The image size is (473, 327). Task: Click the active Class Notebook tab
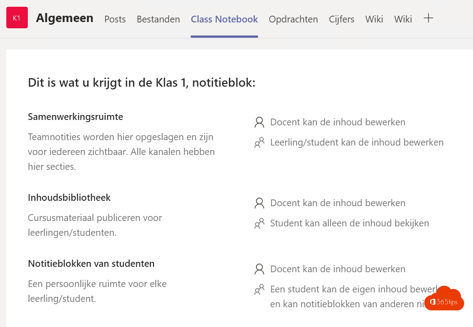pos(224,19)
